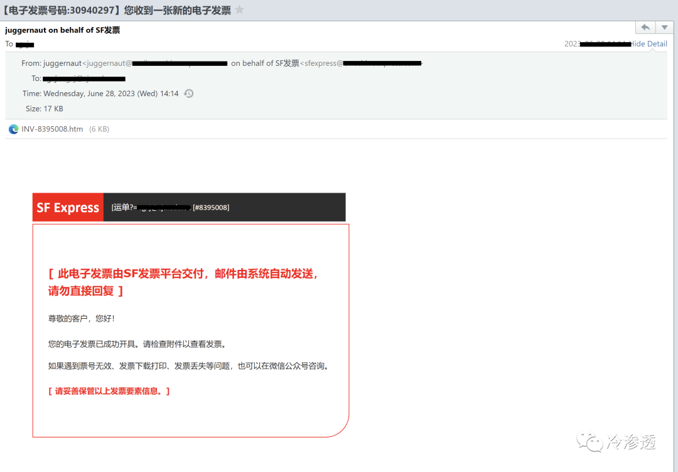This screenshot has width=678, height=472.
Task: Open the INV-8395008.htm attachment
Action: click(x=52, y=129)
